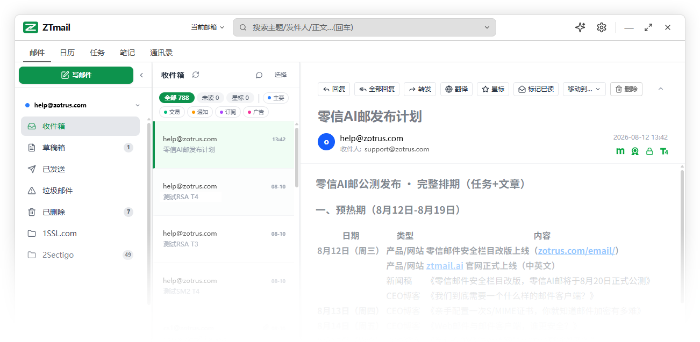Select the 全部 788 filter
700x342 pixels.
177,98
